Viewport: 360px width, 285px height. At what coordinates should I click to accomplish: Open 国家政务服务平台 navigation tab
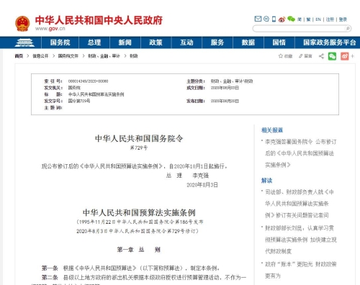tap(329, 42)
